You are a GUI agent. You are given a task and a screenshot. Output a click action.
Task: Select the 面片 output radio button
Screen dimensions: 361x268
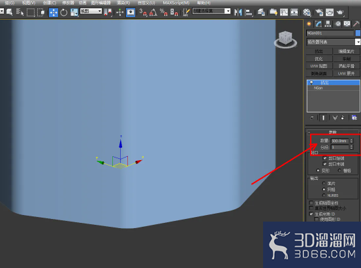(x=324, y=183)
